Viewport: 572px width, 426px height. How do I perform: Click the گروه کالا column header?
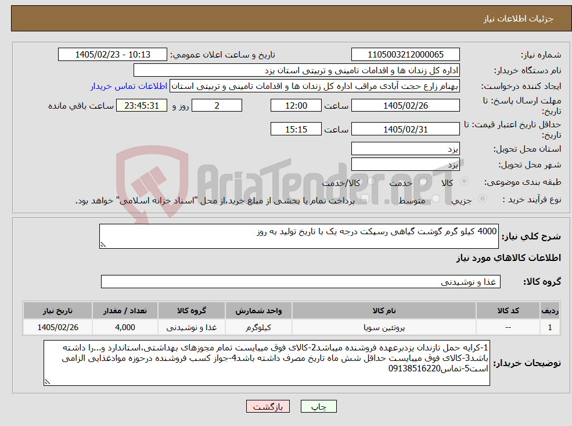pos(192,311)
